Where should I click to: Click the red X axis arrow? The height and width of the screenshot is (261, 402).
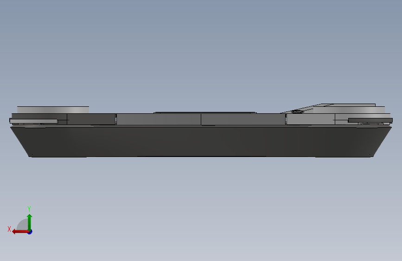(x=20, y=232)
